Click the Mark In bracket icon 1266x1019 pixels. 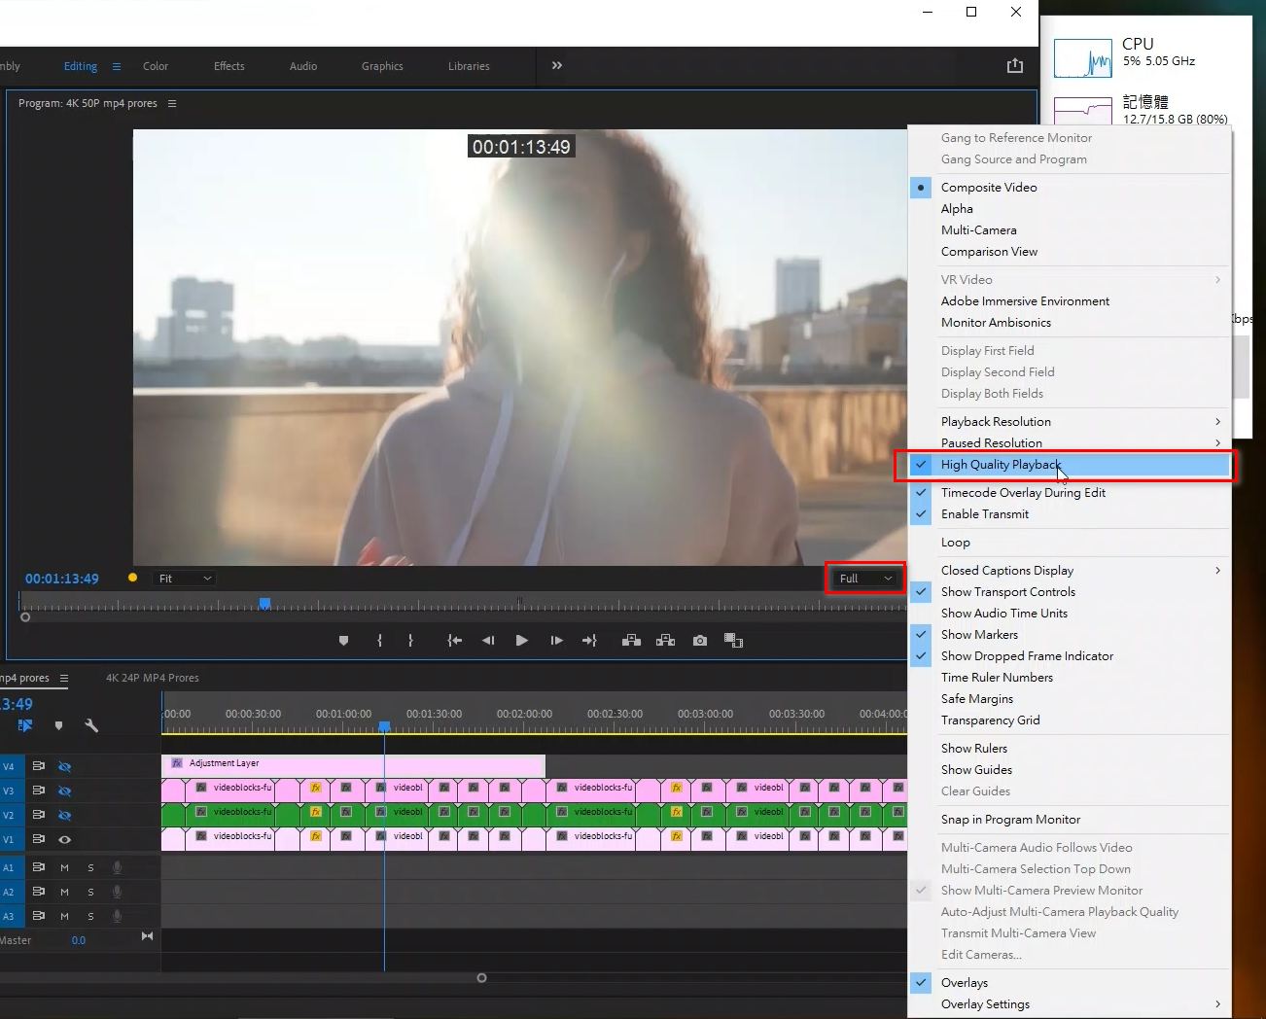tap(379, 641)
